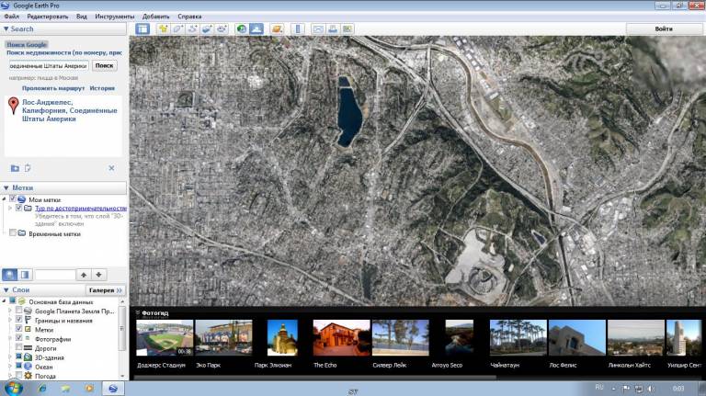Click the Поиск search button

click(105, 66)
